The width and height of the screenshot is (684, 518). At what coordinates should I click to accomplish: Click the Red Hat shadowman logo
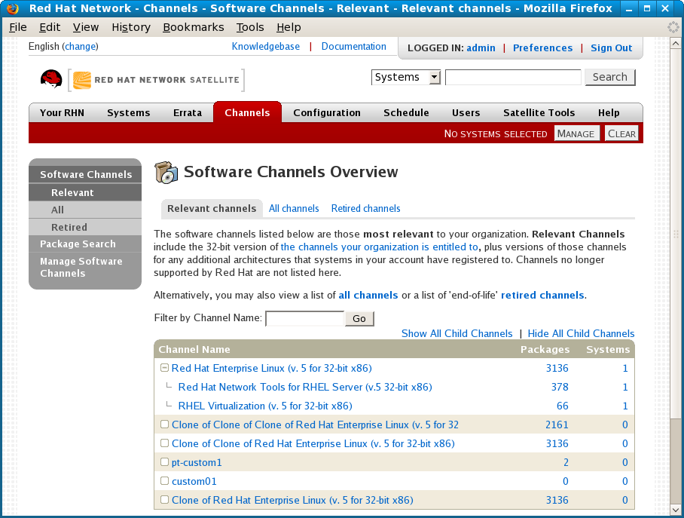point(51,79)
